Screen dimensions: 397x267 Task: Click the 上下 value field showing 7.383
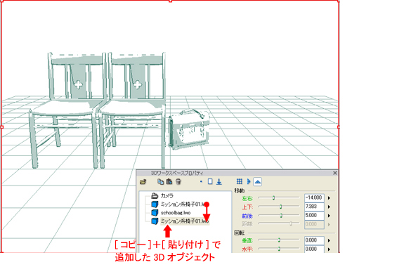click(x=314, y=207)
